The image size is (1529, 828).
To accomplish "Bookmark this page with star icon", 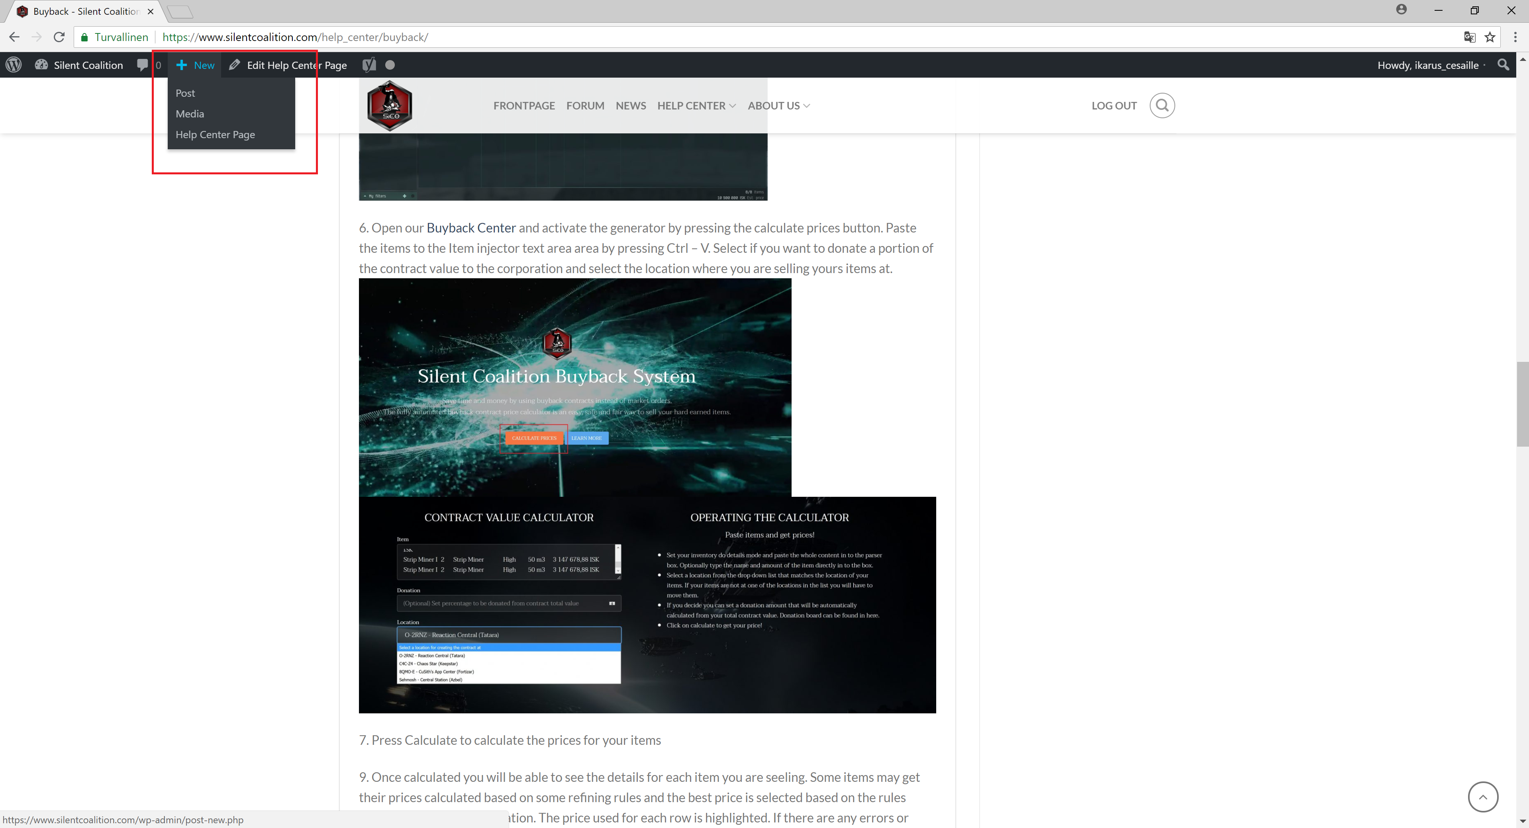I will coord(1490,37).
